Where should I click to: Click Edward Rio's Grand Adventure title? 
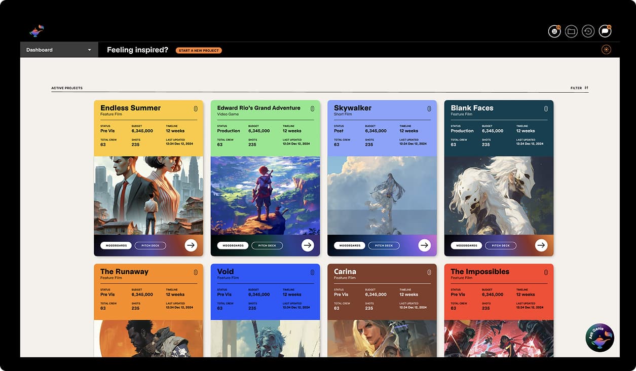pyautogui.click(x=259, y=108)
